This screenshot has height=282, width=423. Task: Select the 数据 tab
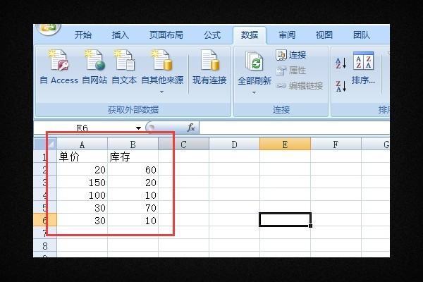pyautogui.click(x=250, y=35)
